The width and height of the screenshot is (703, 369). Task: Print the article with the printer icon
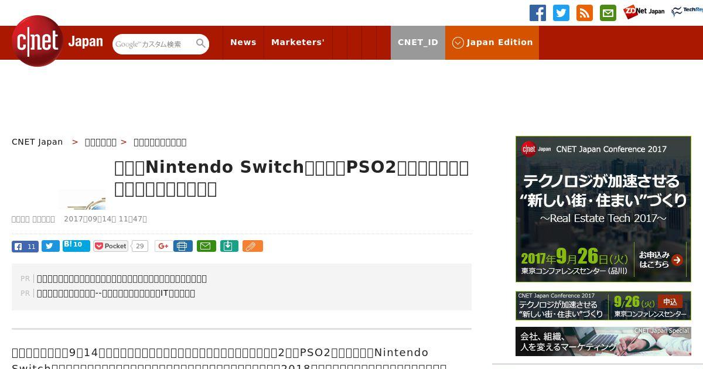coord(183,246)
